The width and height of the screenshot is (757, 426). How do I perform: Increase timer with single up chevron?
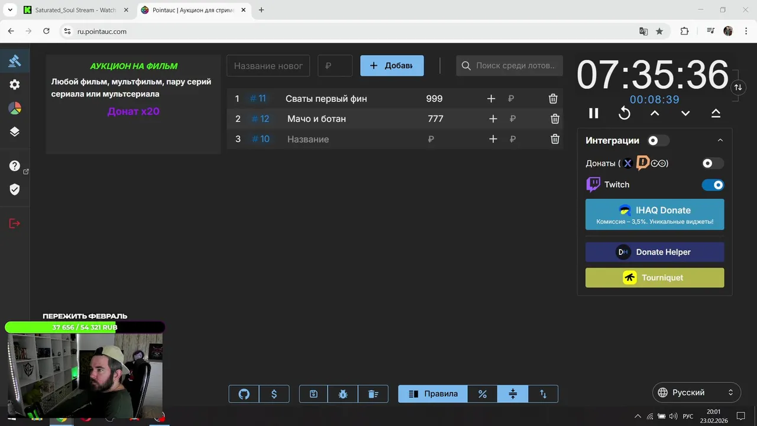[x=655, y=113]
